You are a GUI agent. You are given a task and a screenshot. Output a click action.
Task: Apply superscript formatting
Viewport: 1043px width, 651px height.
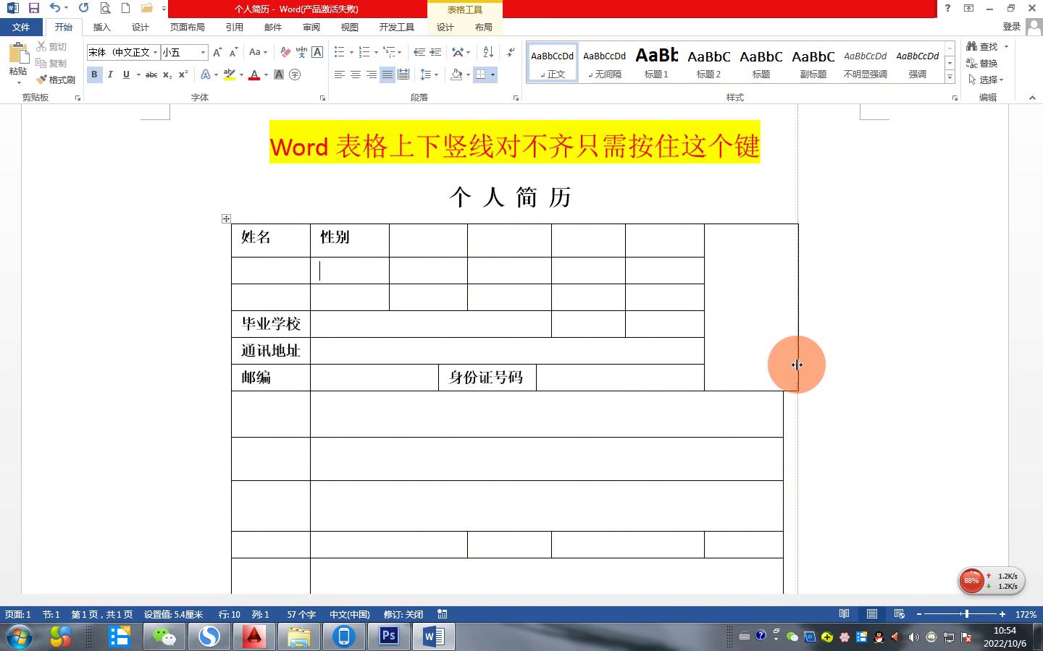tap(183, 75)
